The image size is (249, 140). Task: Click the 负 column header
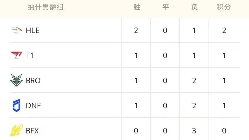(x=194, y=7)
